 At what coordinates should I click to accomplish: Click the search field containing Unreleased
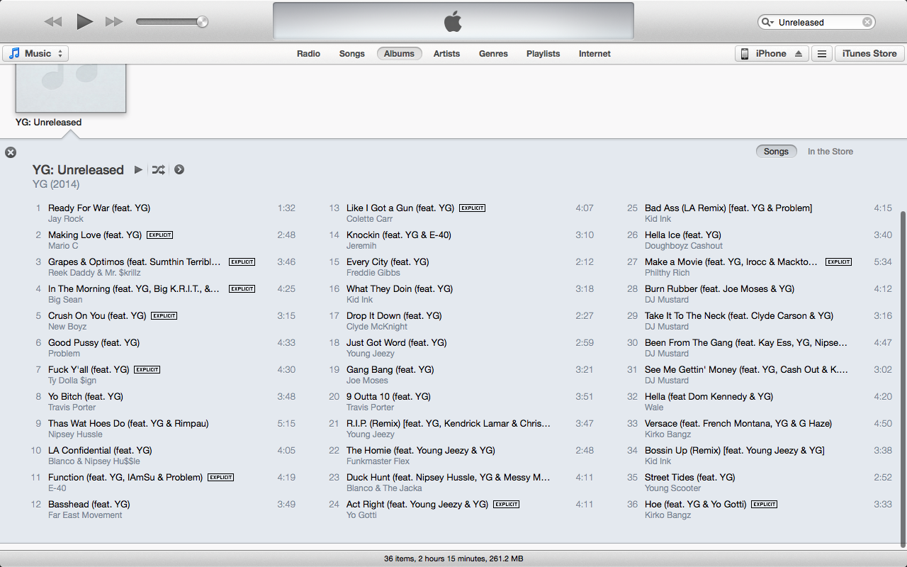click(816, 22)
